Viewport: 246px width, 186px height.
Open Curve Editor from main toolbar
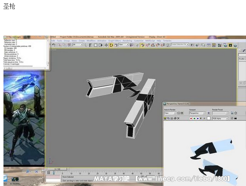point(209,45)
